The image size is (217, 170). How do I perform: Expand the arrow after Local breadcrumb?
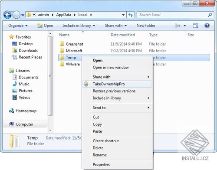(91, 15)
